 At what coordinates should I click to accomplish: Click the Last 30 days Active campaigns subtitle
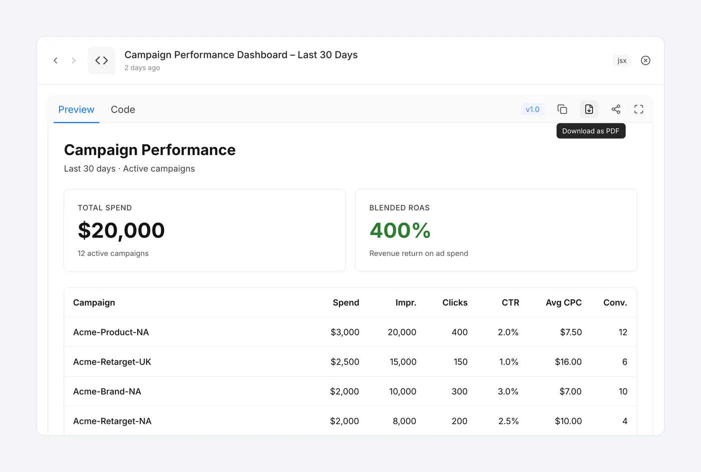point(129,169)
